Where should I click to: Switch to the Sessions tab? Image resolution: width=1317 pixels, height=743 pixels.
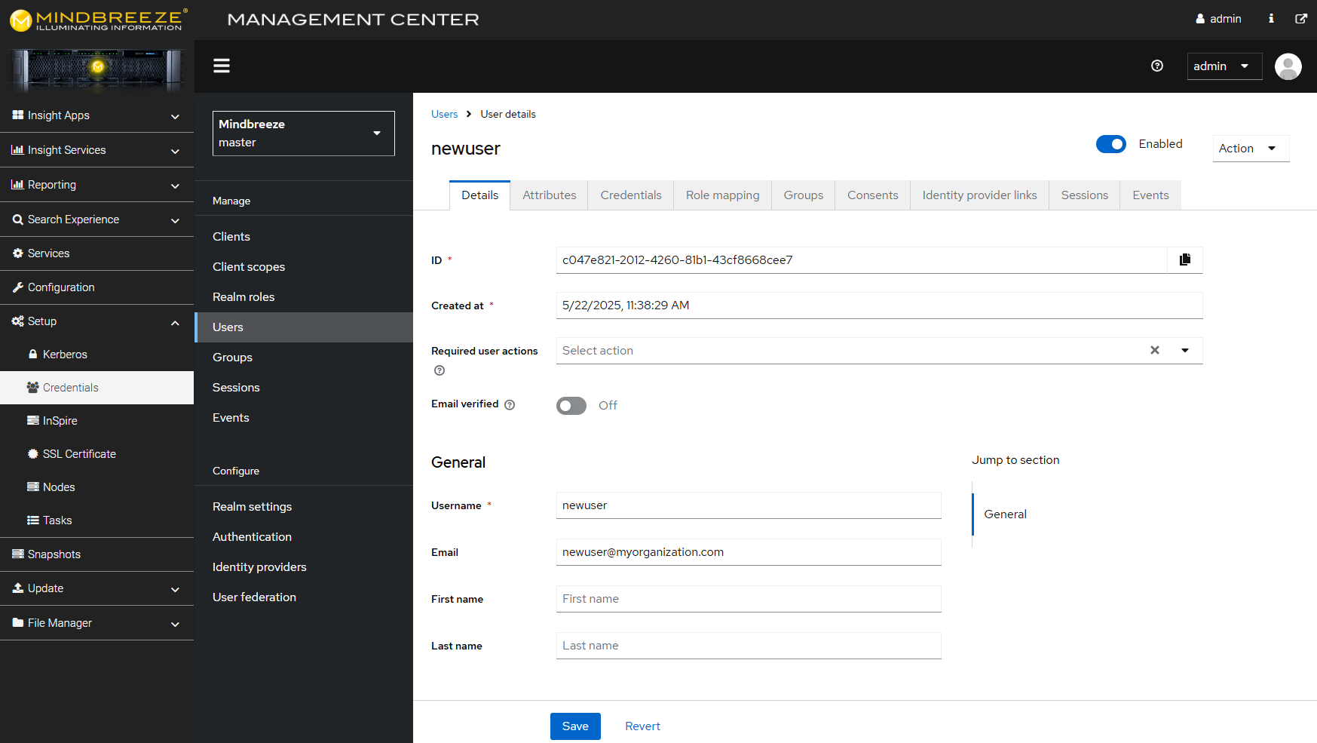[x=1084, y=195]
